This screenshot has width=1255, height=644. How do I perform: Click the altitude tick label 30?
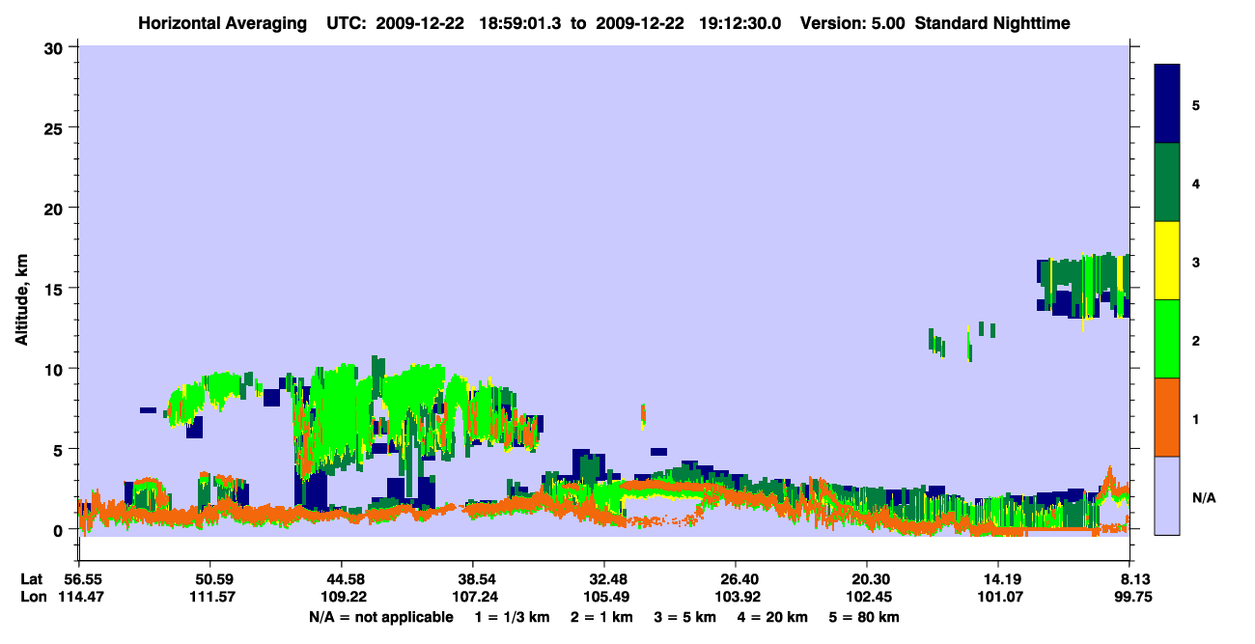[55, 47]
